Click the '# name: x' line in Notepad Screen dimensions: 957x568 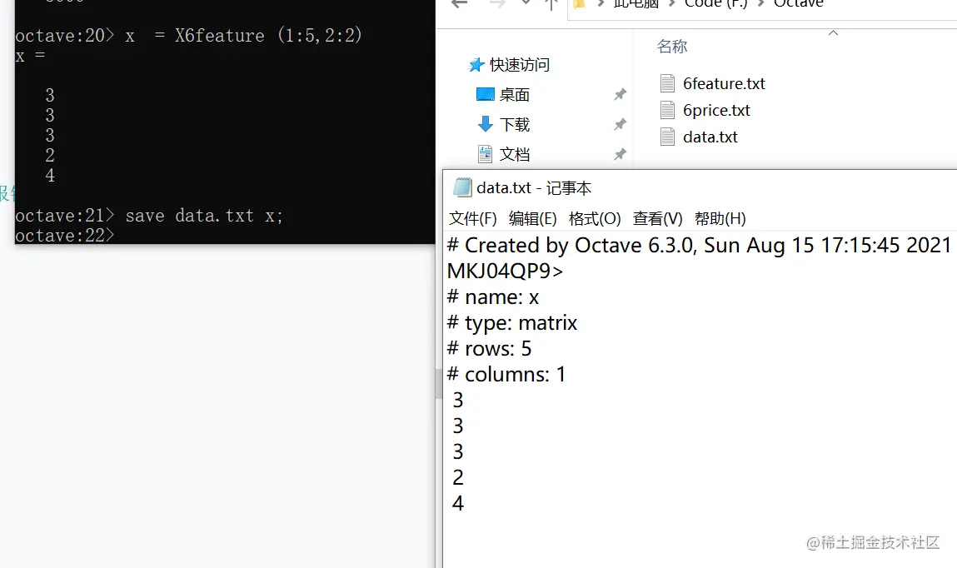pos(493,297)
